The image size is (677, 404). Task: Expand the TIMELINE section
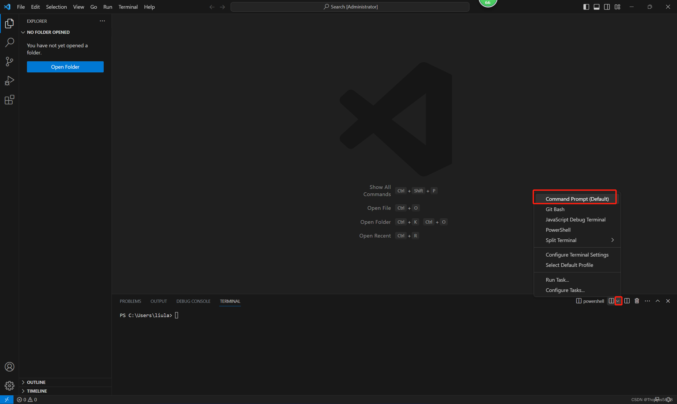click(36, 391)
